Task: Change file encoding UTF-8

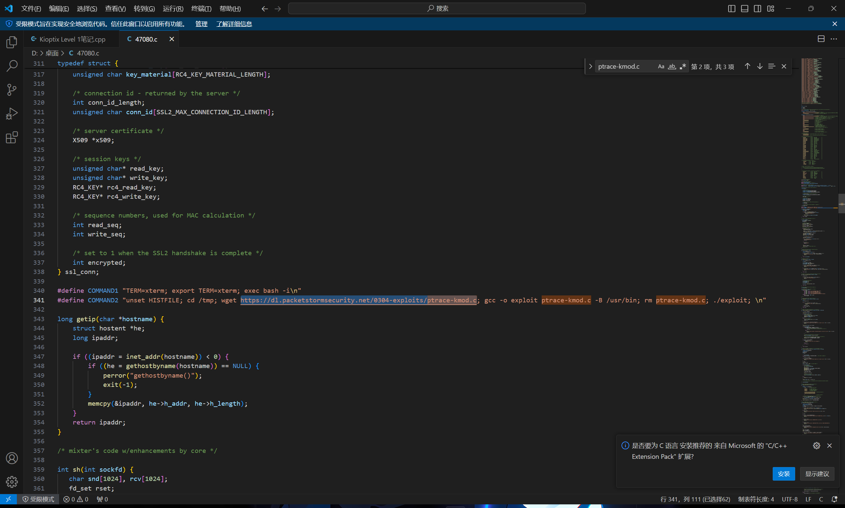Action: click(790, 499)
